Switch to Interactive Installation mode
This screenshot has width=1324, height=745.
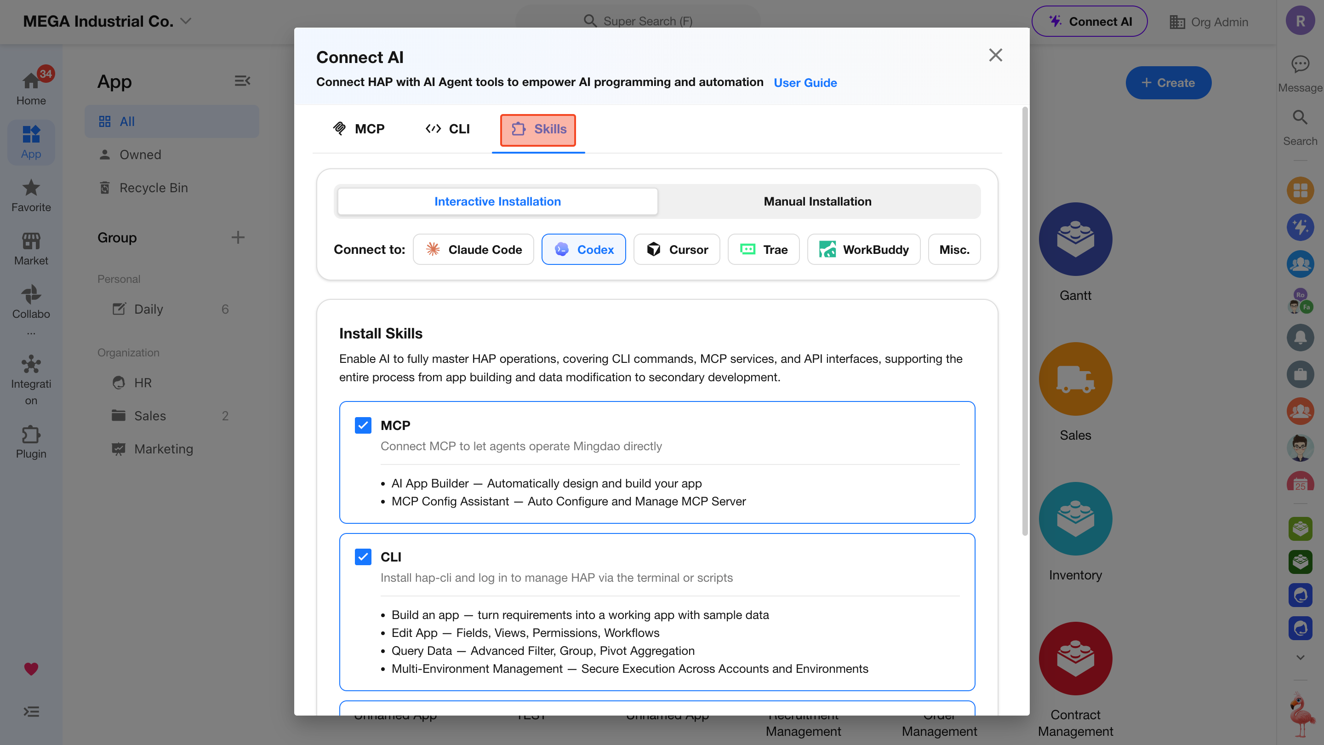click(x=497, y=201)
